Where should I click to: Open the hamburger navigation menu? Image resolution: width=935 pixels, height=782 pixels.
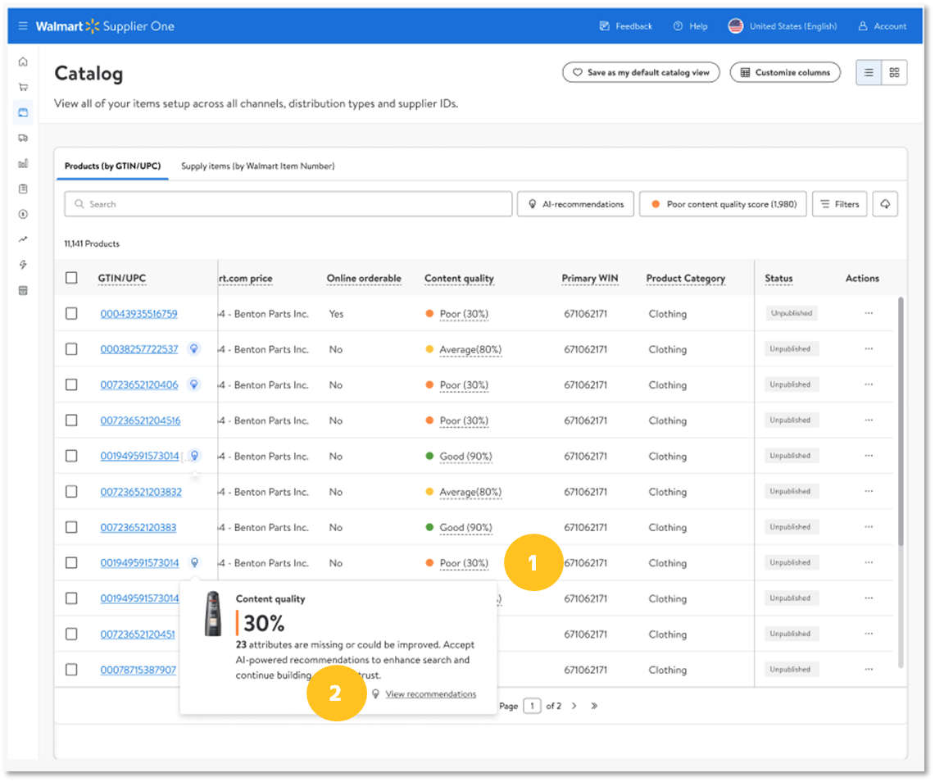coord(23,26)
